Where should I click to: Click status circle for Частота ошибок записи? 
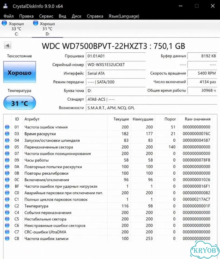[7, 238]
